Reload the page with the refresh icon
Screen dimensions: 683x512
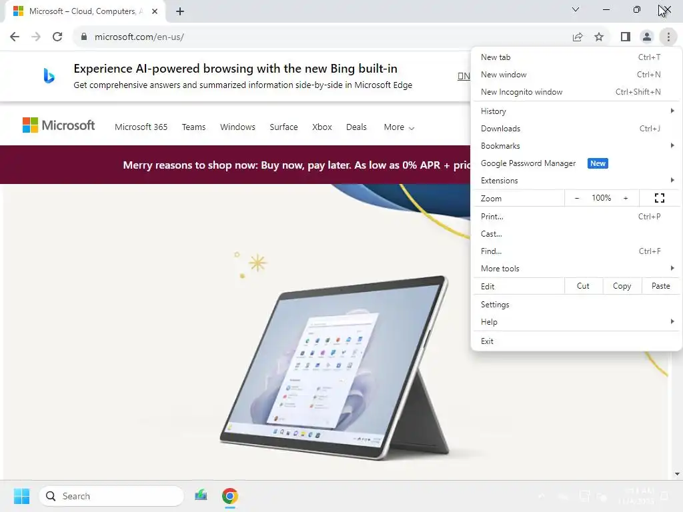coord(57,37)
